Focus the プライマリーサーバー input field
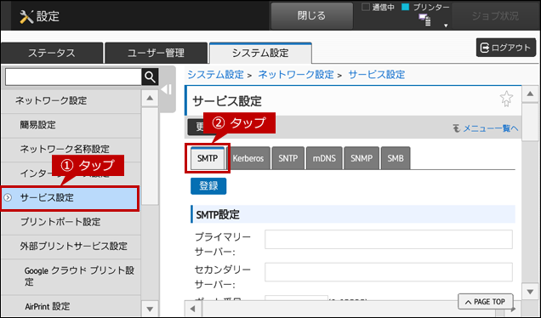541x318 pixels. coord(389,240)
